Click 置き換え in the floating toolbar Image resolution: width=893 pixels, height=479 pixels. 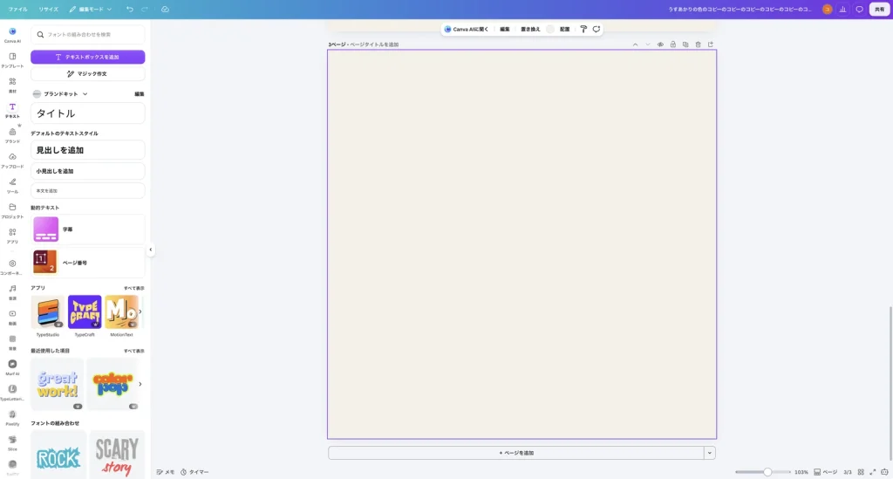[x=530, y=29]
